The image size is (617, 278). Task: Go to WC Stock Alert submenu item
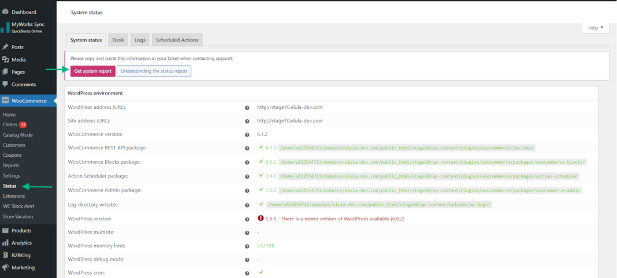tap(18, 206)
